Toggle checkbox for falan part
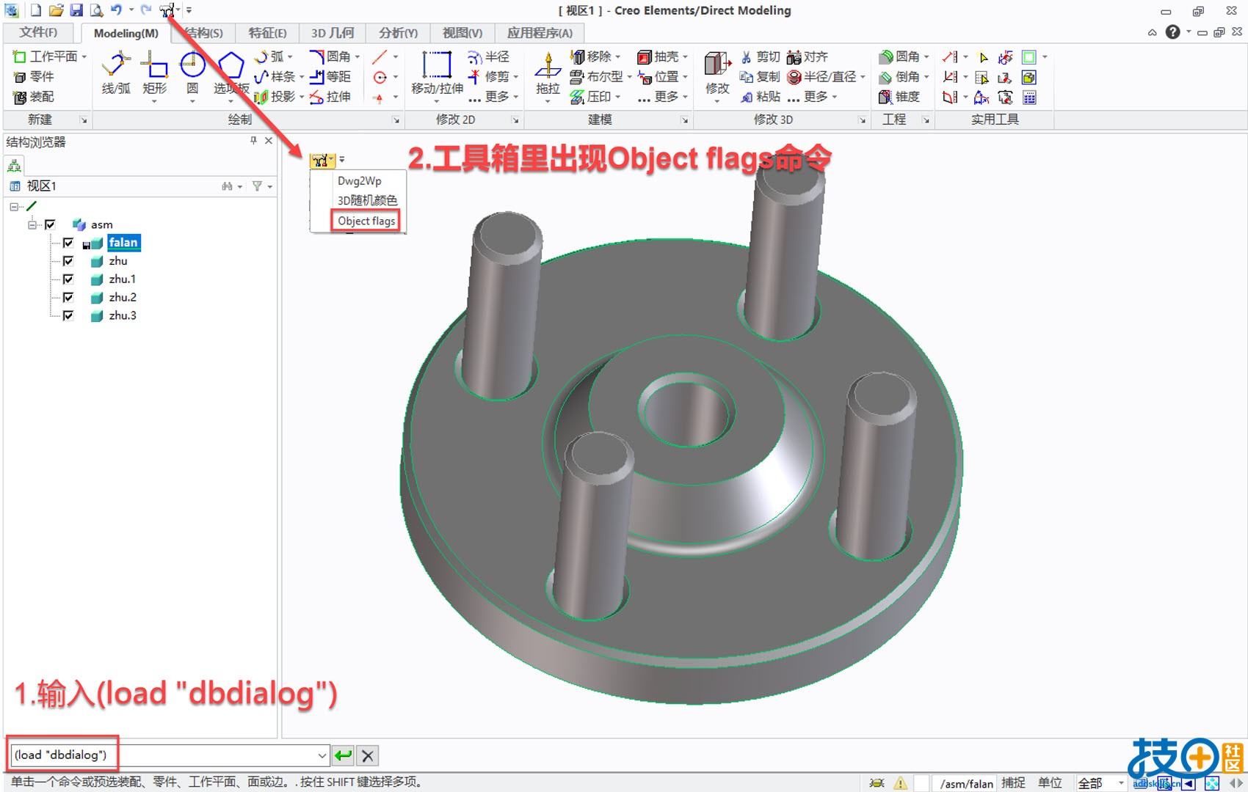The width and height of the screenshot is (1248, 792). pos(68,243)
